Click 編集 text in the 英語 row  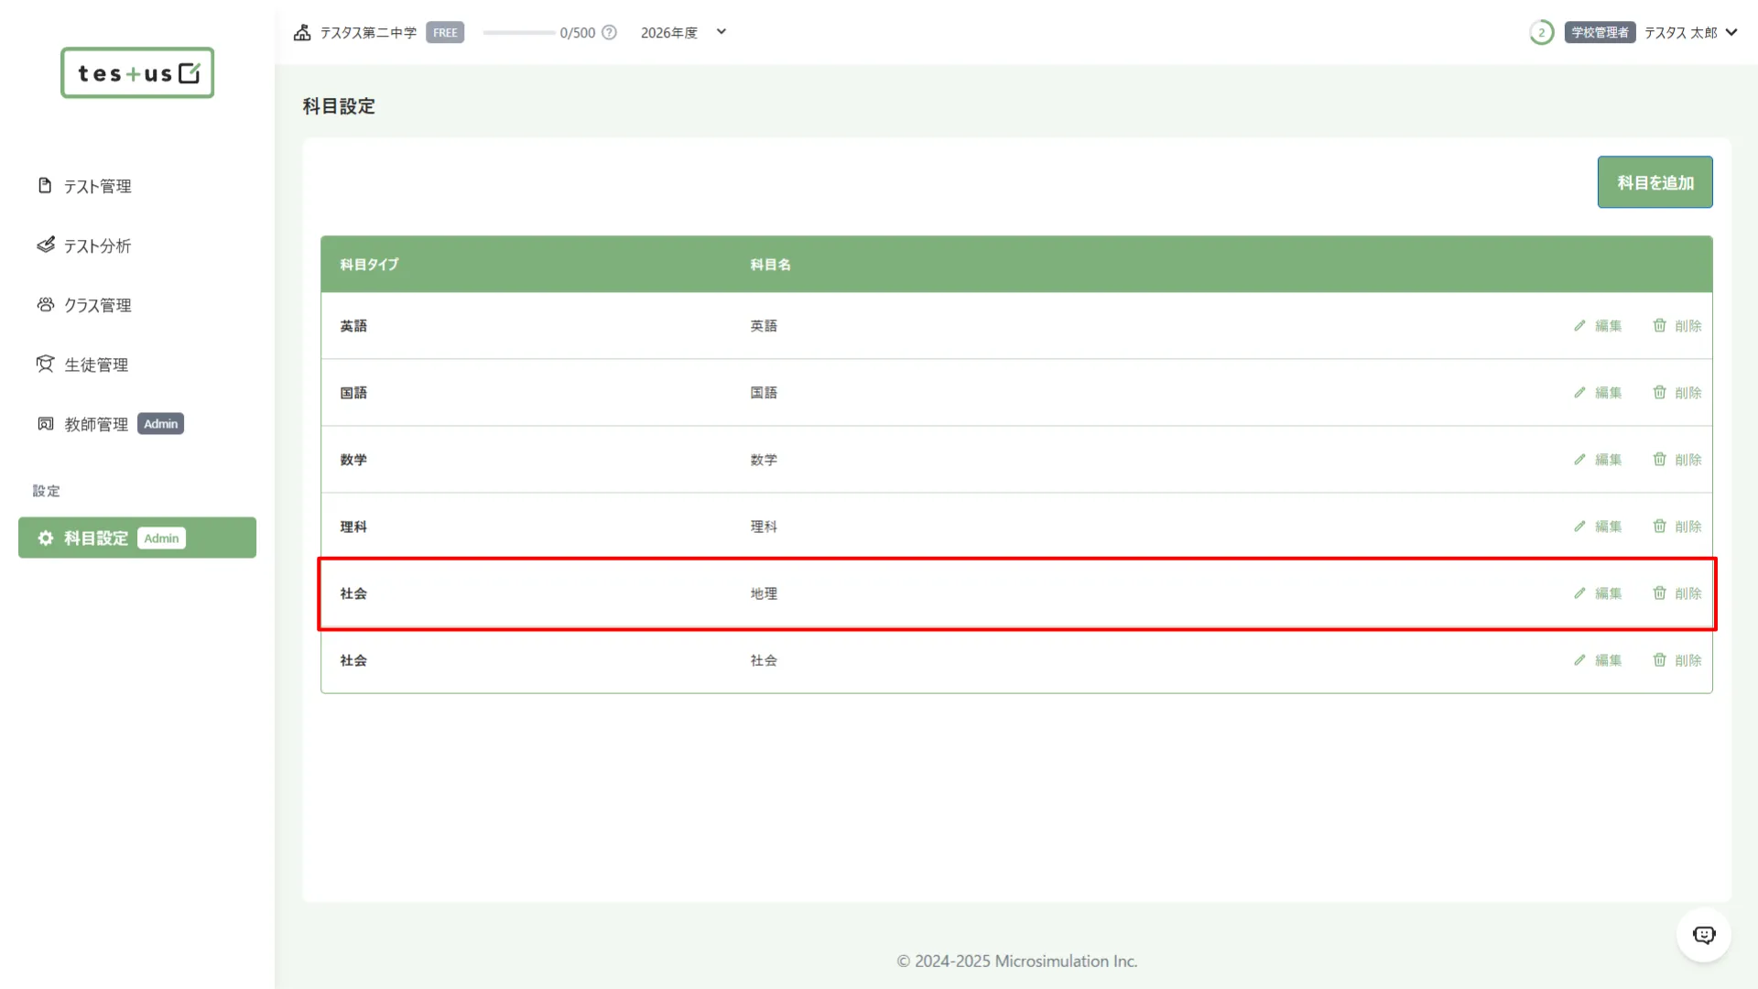(1608, 326)
